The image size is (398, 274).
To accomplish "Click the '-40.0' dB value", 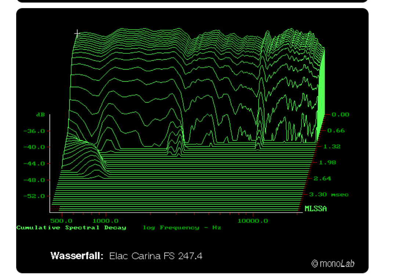I will (x=34, y=147).
